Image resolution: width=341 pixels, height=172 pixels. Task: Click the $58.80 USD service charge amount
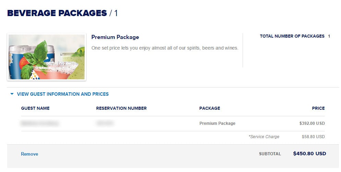tap(313, 137)
